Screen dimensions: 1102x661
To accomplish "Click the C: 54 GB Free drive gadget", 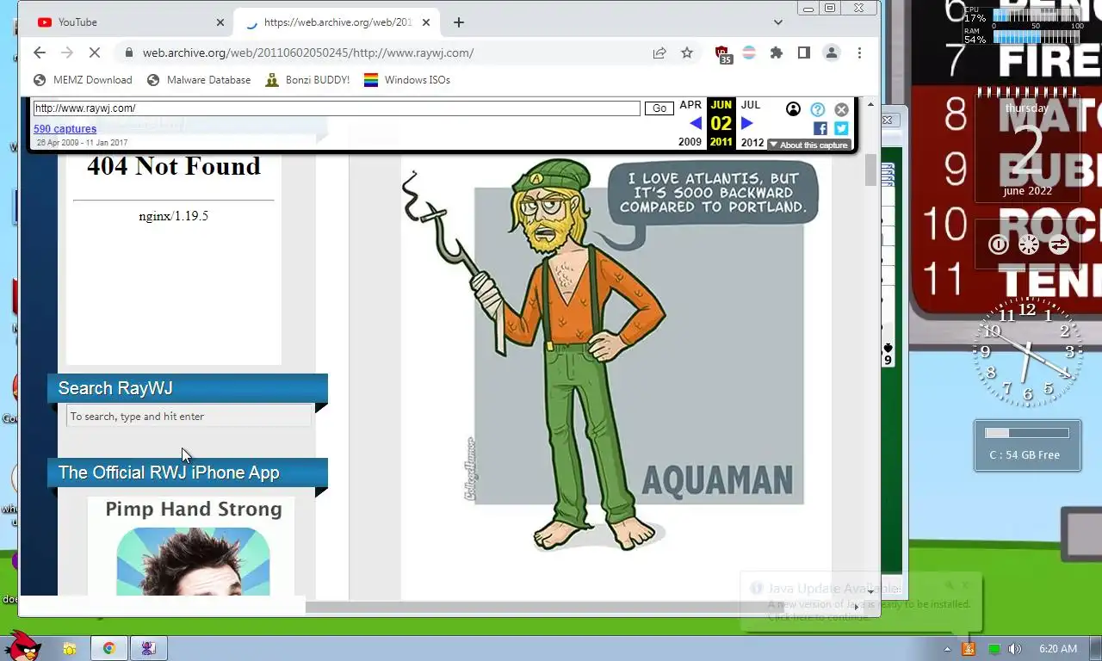I will (x=1027, y=445).
